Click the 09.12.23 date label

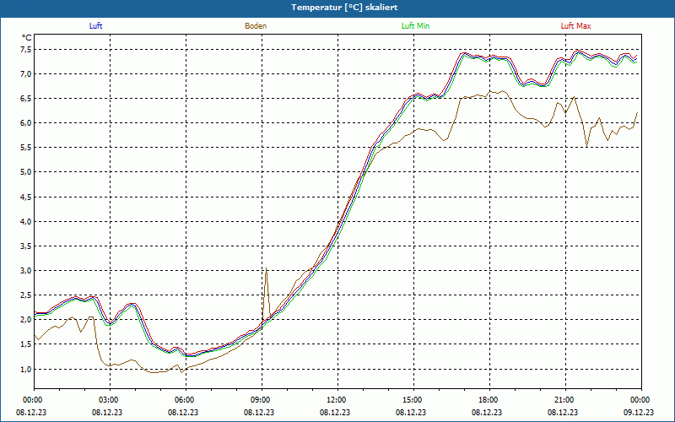click(640, 412)
